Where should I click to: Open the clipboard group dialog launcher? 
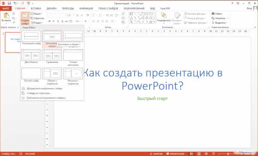click(18, 28)
